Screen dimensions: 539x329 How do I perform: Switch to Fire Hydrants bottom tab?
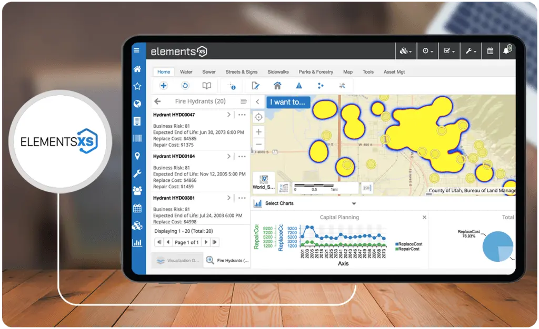(227, 260)
